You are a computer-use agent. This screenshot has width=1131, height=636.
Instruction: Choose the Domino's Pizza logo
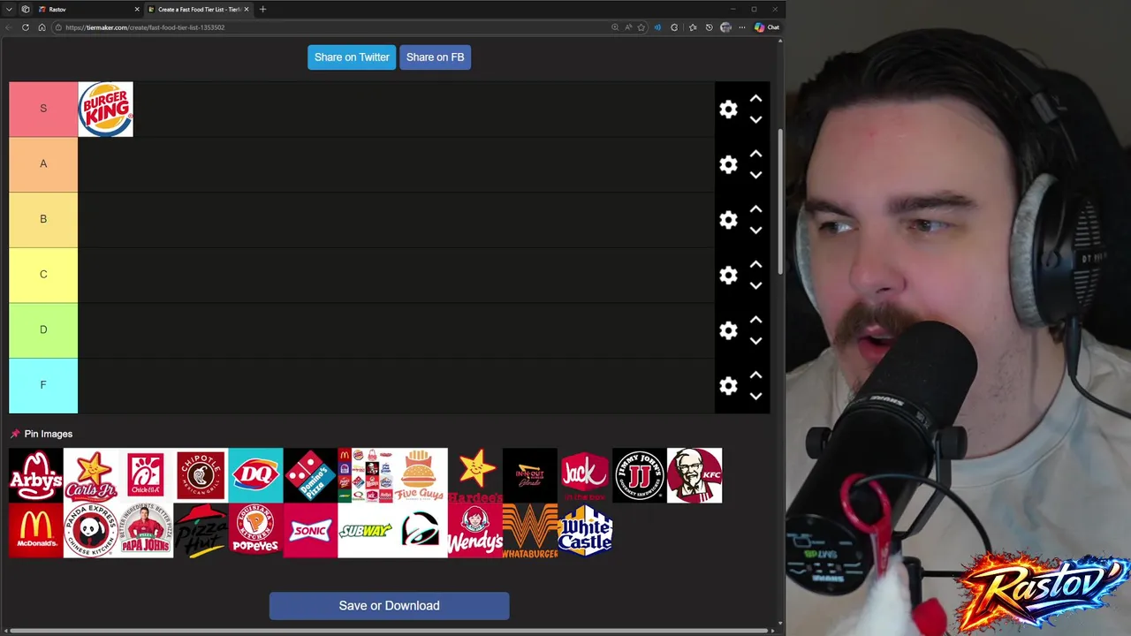(x=310, y=475)
